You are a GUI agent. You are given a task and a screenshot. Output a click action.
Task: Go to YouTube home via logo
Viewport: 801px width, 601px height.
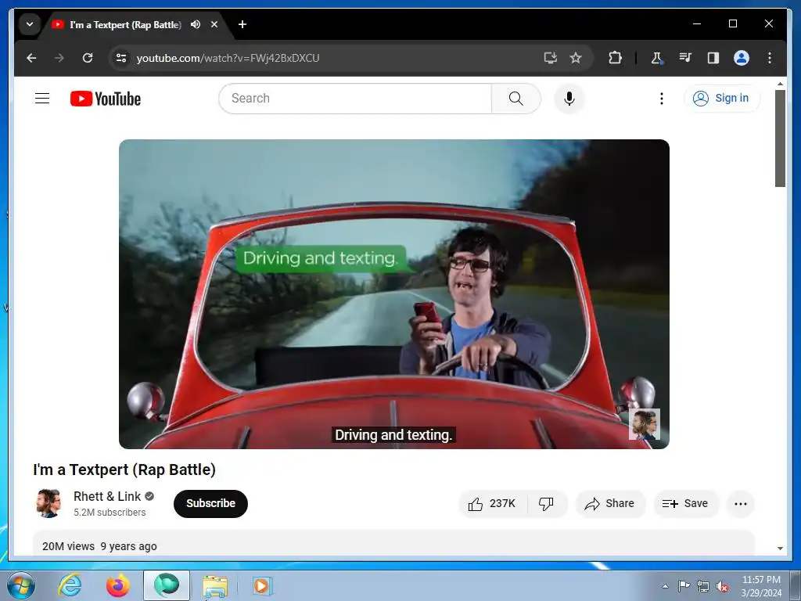point(106,99)
